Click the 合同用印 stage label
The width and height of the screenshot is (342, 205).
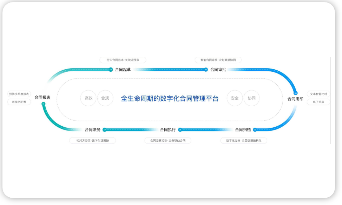pos(295,99)
